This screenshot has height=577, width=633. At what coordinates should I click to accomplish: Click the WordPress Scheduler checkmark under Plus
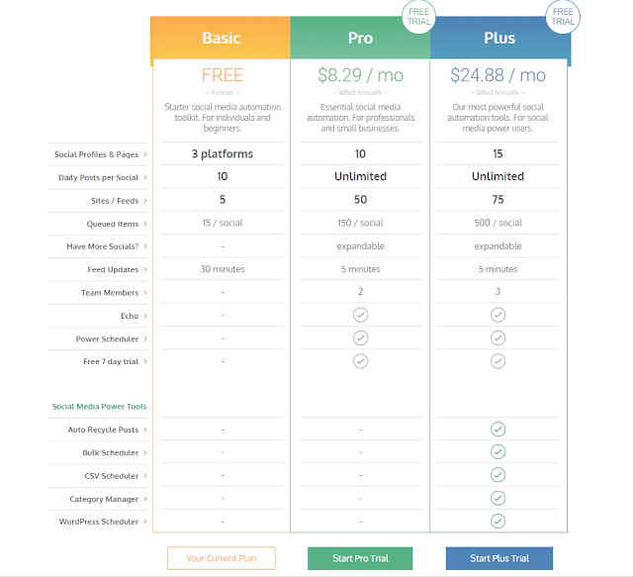click(x=497, y=521)
